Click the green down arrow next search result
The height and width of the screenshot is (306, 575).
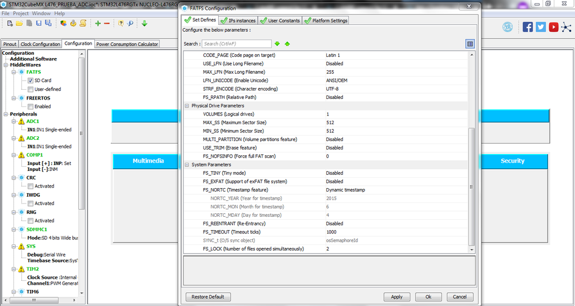tap(277, 44)
